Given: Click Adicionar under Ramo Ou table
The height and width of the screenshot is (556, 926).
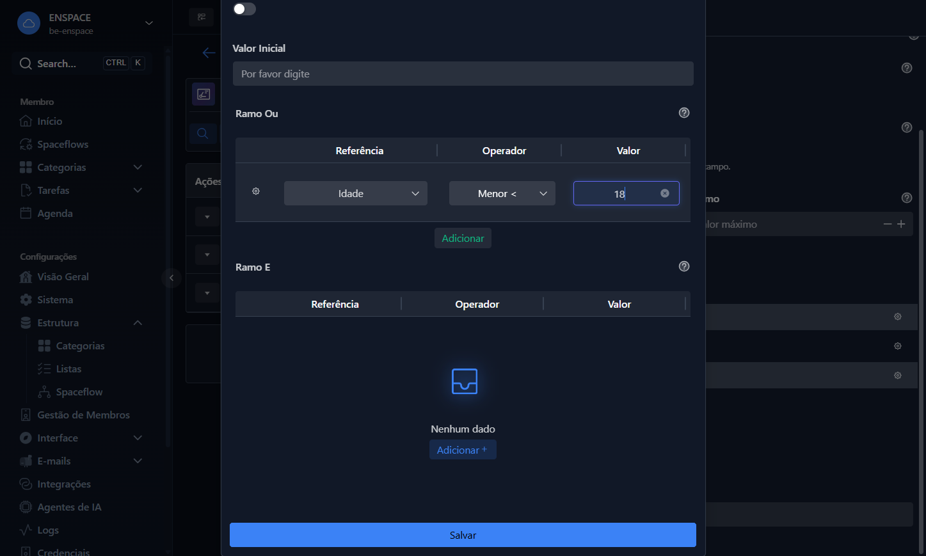Looking at the screenshot, I should [x=463, y=238].
